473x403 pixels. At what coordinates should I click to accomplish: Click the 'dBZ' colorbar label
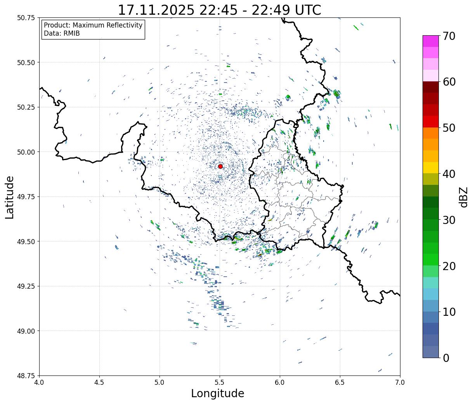tap(463, 197)
